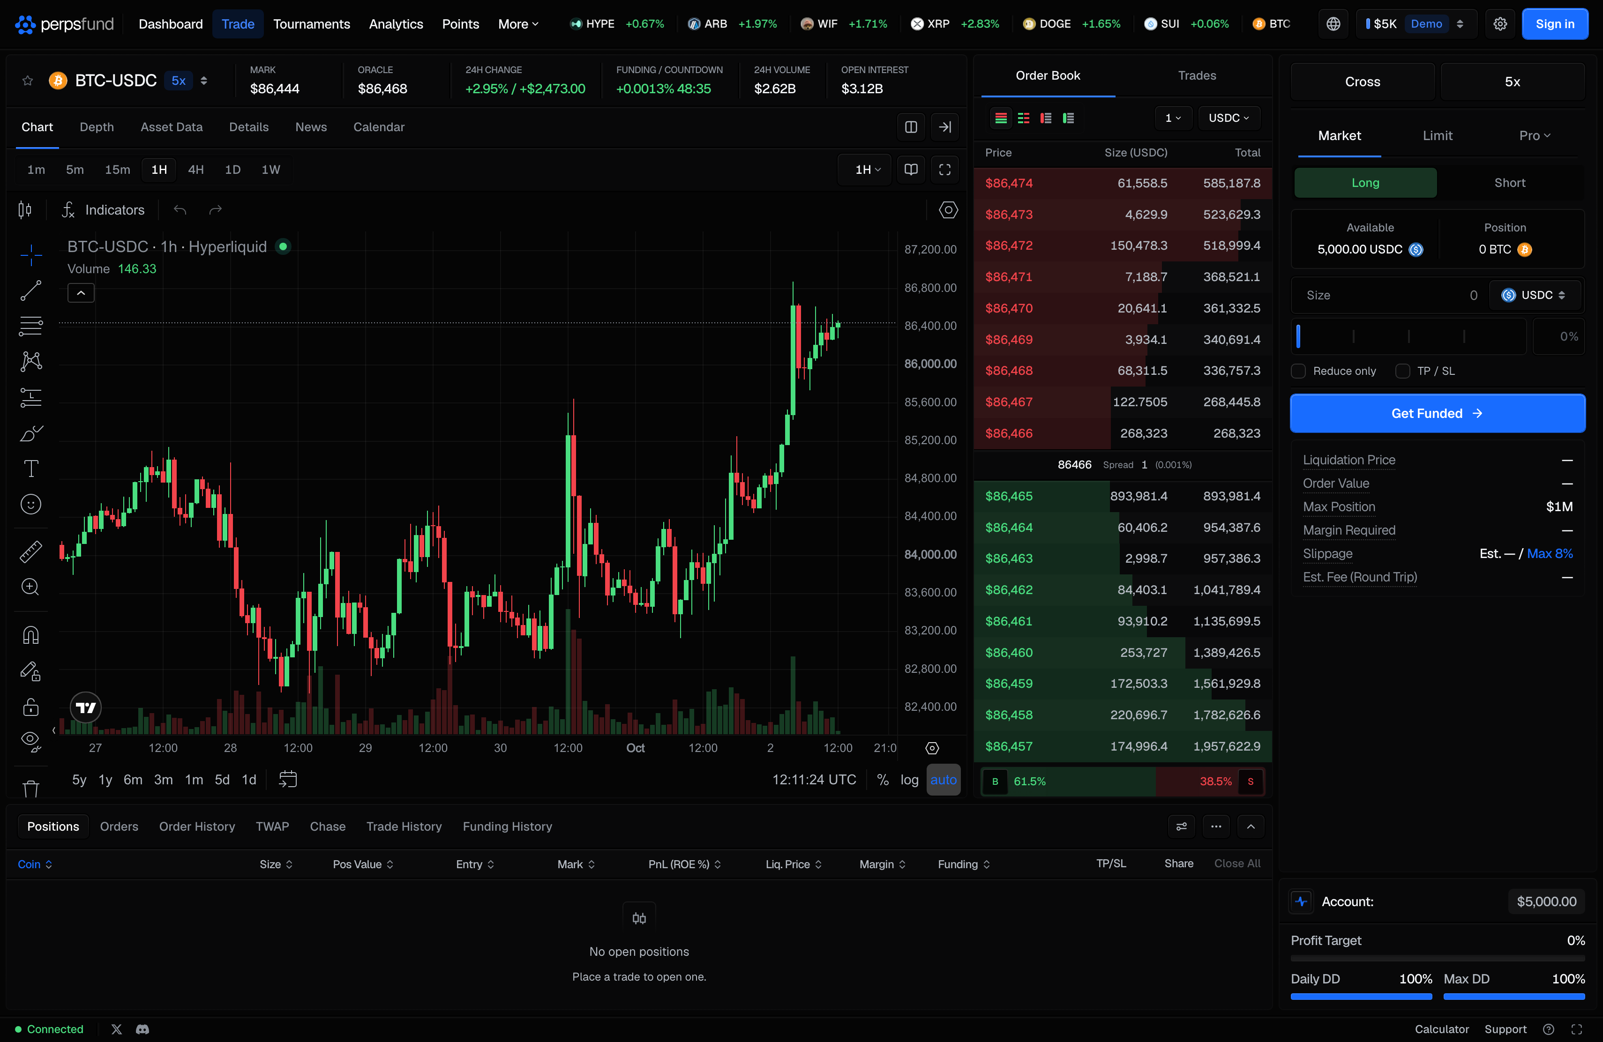Open the go-to-date calendar icon
This screenshot has height=1042, width=1603.
(x=288, y=780)
